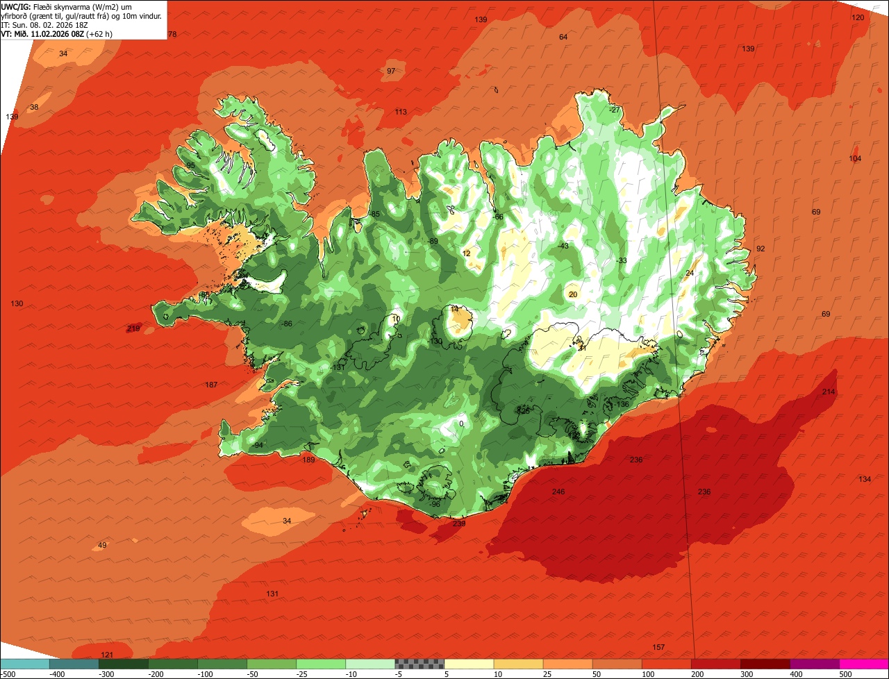Click the value 49 in the southwest sea

tap(102, 545)
